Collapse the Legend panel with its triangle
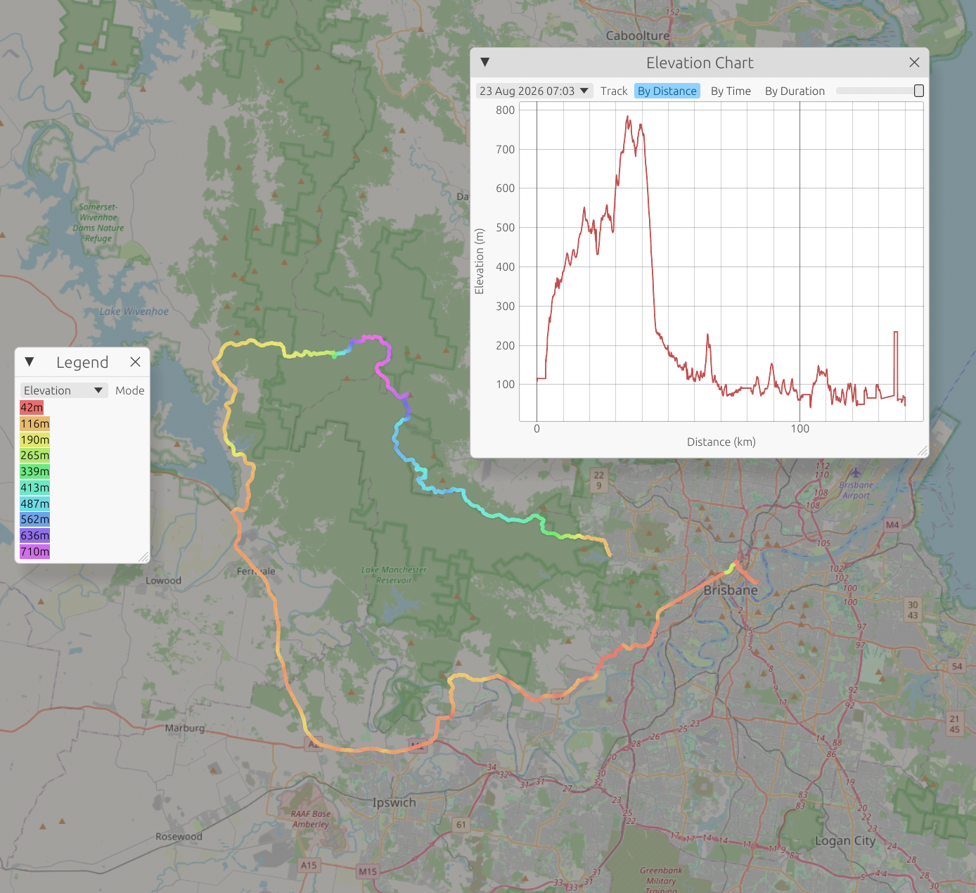This screenshot has height=893, width=976. [30, 362]
